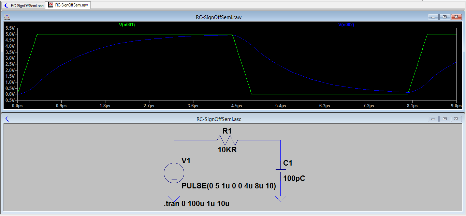
Task: Maximize the RC-SignOffSemi.raw waveform window
Action: point(445,17)
